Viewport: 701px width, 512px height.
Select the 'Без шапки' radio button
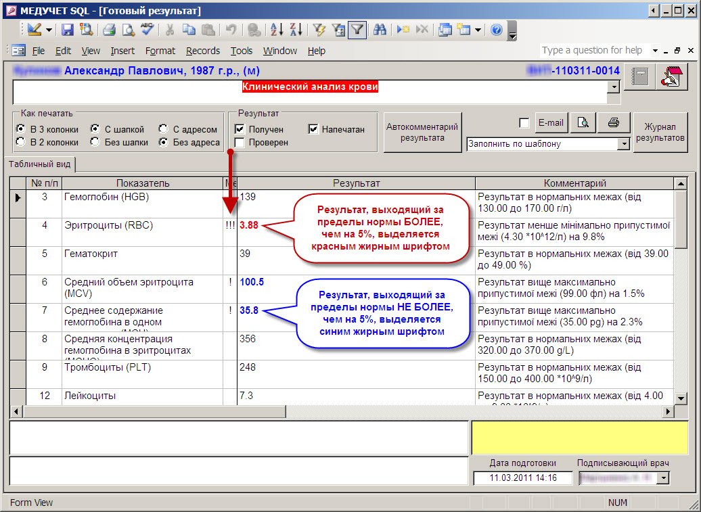pos(95,141)
